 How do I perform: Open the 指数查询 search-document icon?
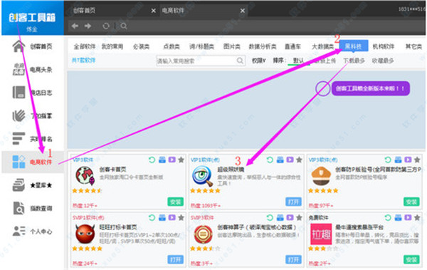19,208
